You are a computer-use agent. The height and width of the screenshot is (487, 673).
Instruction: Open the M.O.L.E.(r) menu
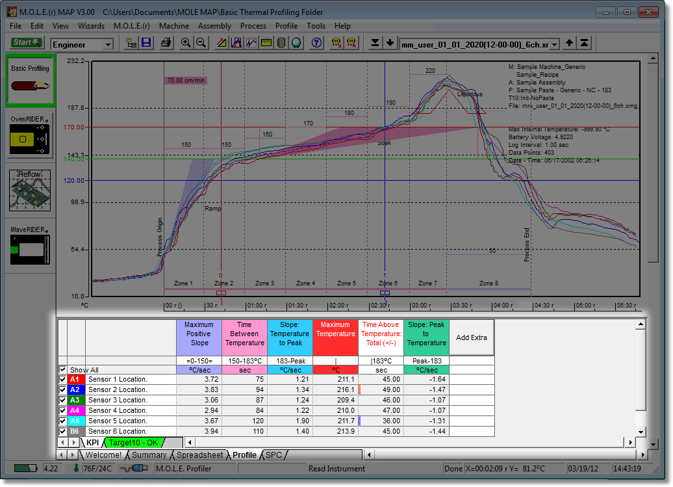[x=132, y=26]
